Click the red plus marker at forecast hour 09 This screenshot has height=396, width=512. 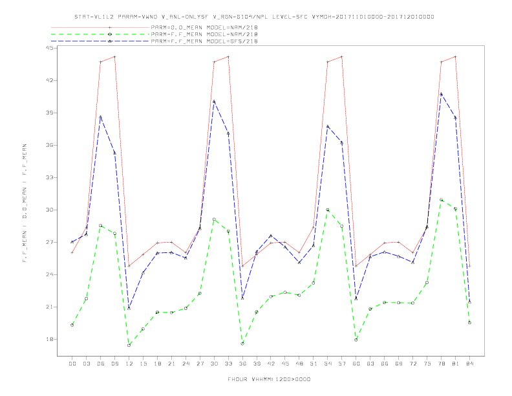tap(114, 56)
